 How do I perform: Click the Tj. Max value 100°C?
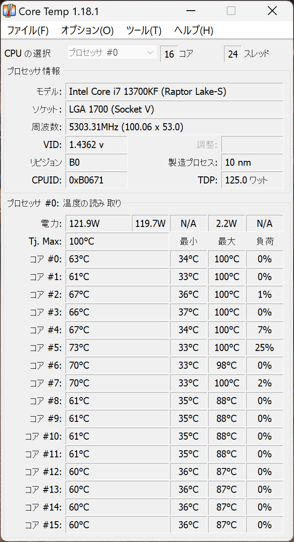117,242
